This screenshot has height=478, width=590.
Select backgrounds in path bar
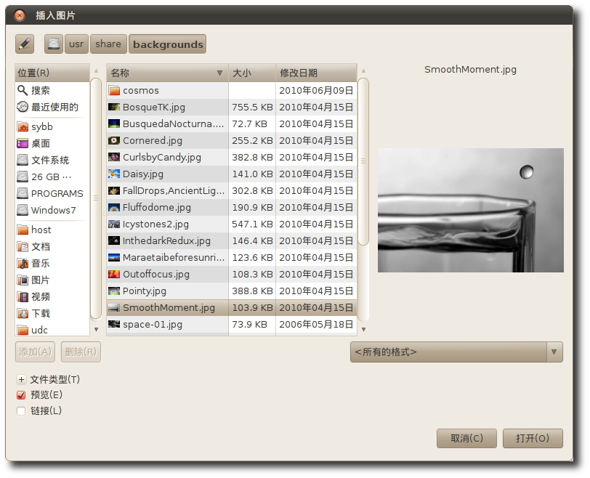click(168, 44)
